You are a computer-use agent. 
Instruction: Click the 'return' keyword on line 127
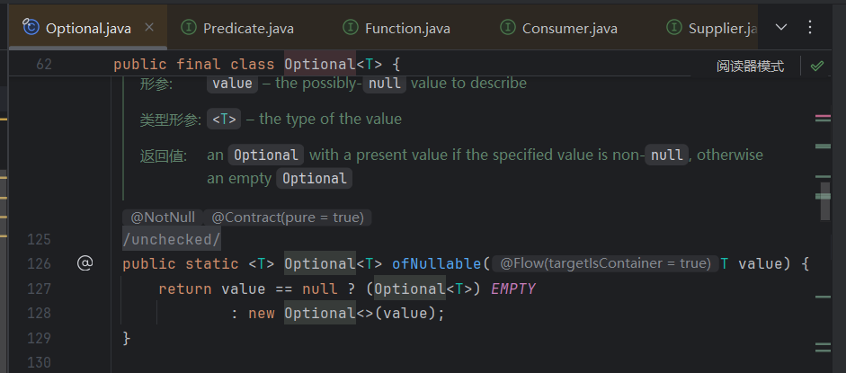(x=184, y=289)
